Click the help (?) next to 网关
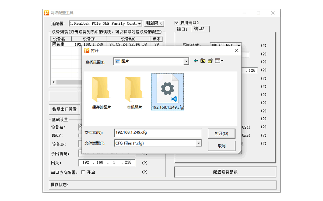323x201 pixels. (x=145, y=163)
